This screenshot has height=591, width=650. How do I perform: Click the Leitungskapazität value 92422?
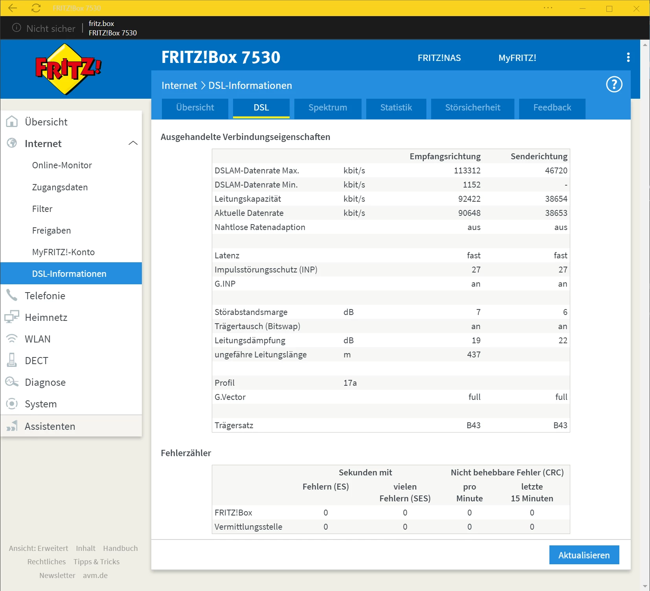tap(469, 199)
